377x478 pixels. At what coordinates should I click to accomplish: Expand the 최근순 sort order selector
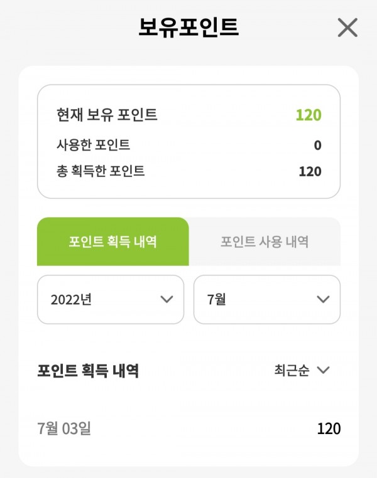point(302,370)
